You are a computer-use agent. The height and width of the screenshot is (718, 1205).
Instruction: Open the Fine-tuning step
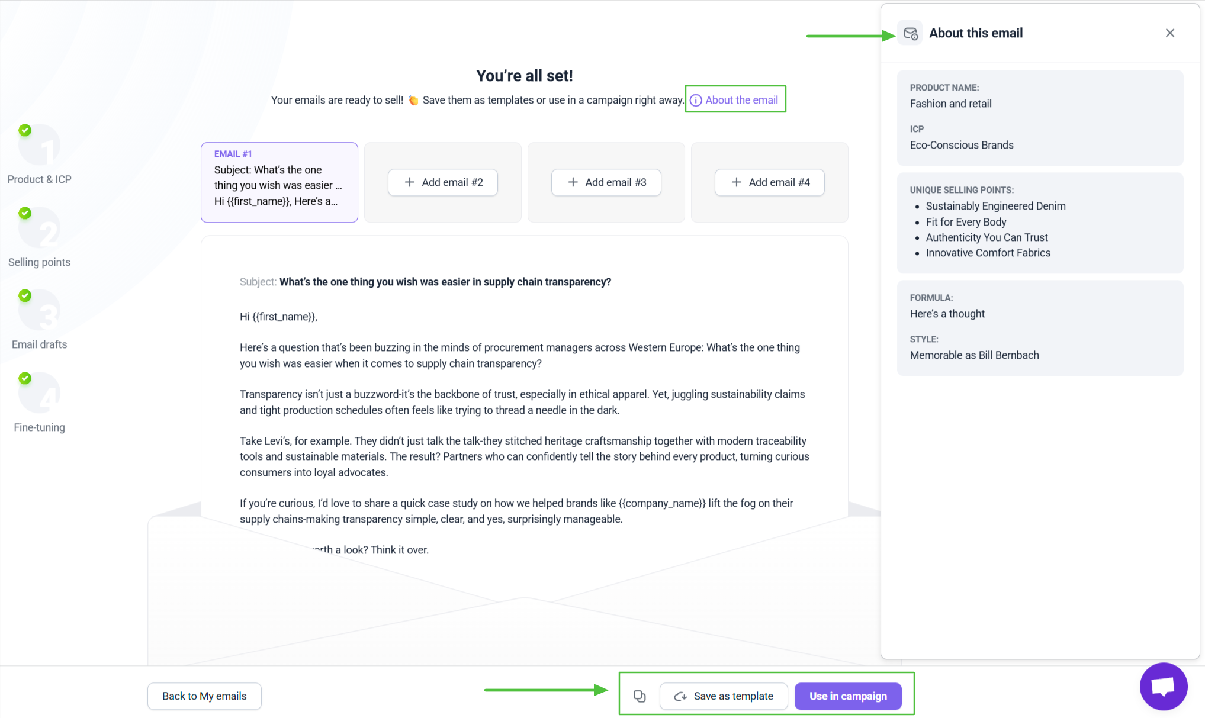pos(39,403)
